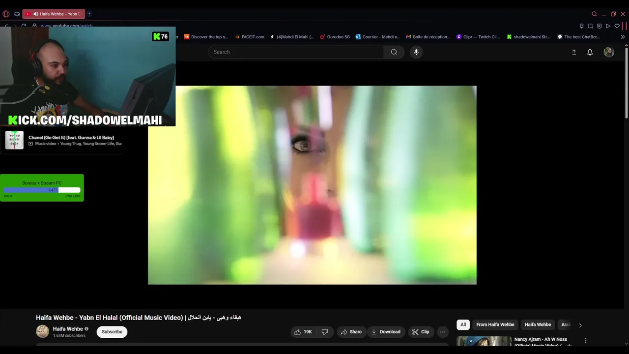Open more actions three-dot menu

click(443, 332)
